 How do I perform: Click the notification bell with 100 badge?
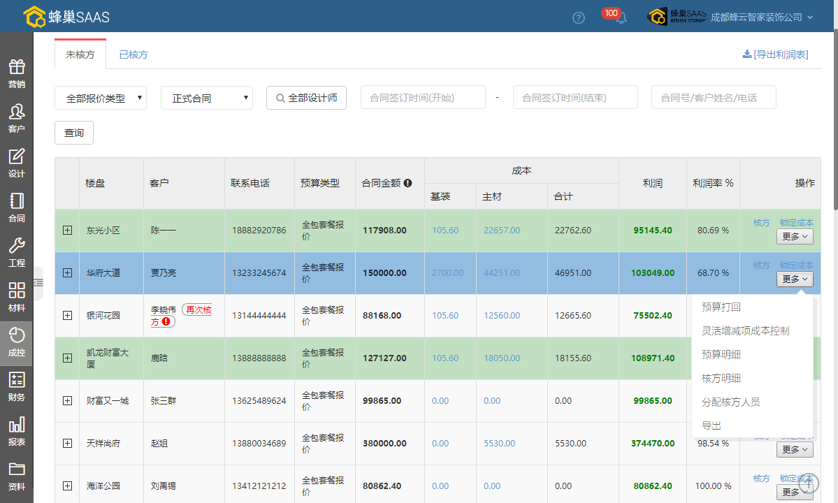(x=621, y=18)
